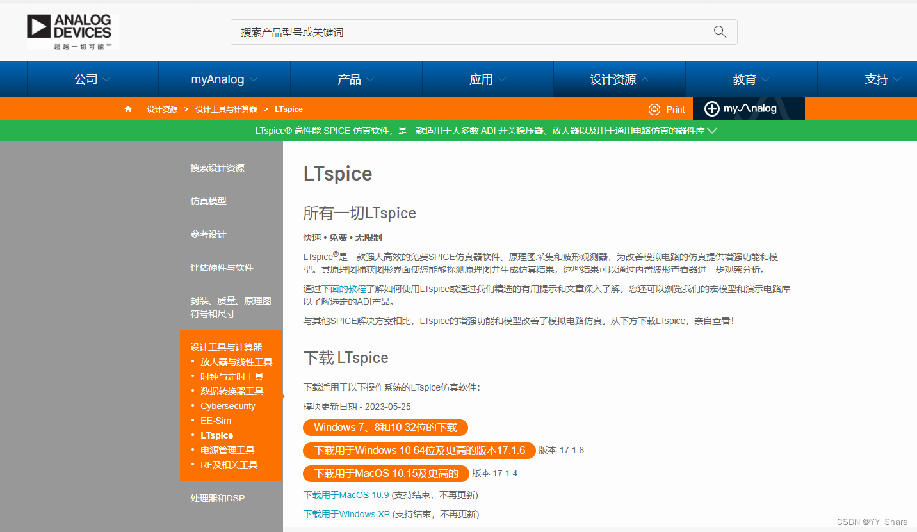The width and height of the screenshot is (917, 532).
Task: Select 时钟与定时工具 sidebar sub-item
Action: tap(232, 376)
